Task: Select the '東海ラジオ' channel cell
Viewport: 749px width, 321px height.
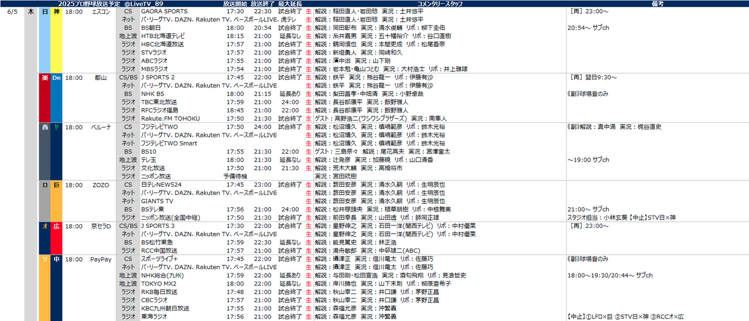Action: pos(154,316)
